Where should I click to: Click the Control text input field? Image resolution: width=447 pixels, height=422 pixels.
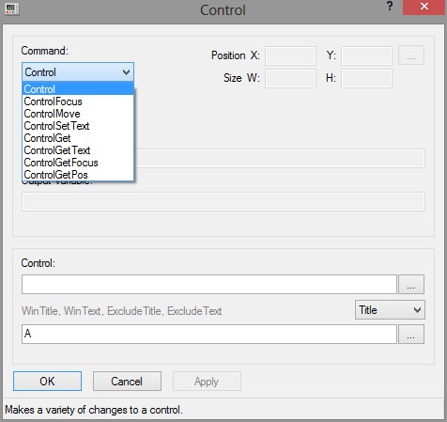tap(209, 285)
